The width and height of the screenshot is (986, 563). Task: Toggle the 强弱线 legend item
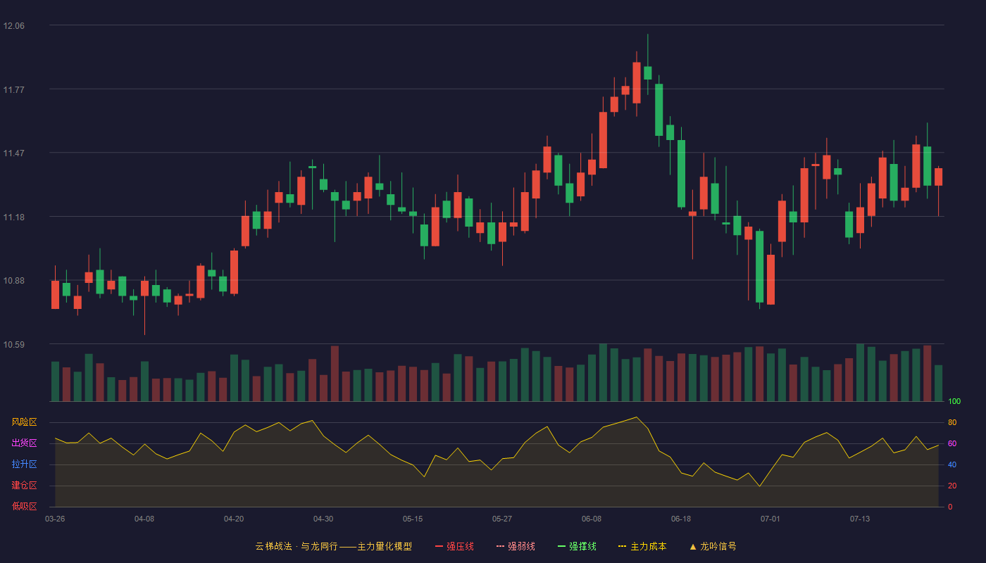coord(516,546)
